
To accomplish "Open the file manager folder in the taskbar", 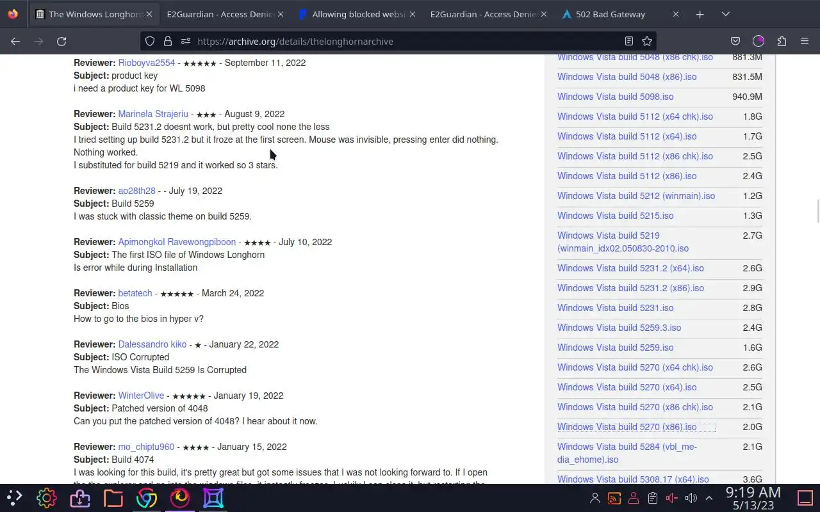I will [x=113, y=497].
